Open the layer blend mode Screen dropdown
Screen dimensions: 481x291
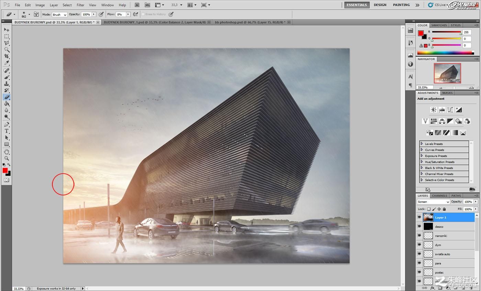point(433,202)
